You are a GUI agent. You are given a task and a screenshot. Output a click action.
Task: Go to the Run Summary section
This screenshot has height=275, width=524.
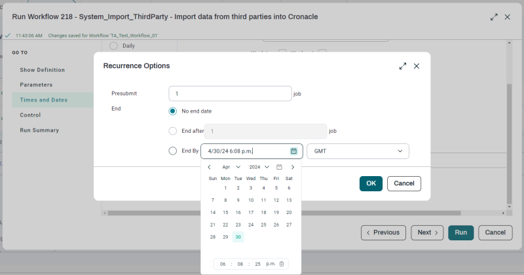coord(39,130)
